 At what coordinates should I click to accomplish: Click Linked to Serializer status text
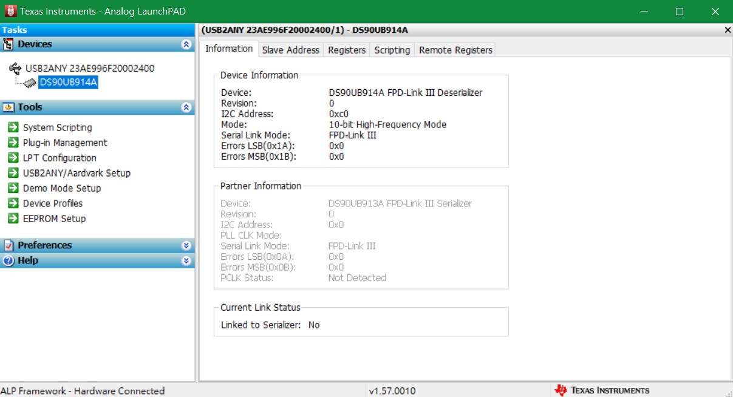click(270, 325)
